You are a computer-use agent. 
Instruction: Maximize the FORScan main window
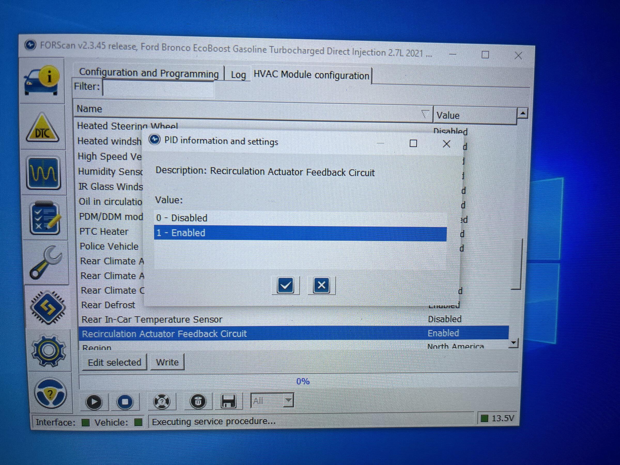click(485, 55)
